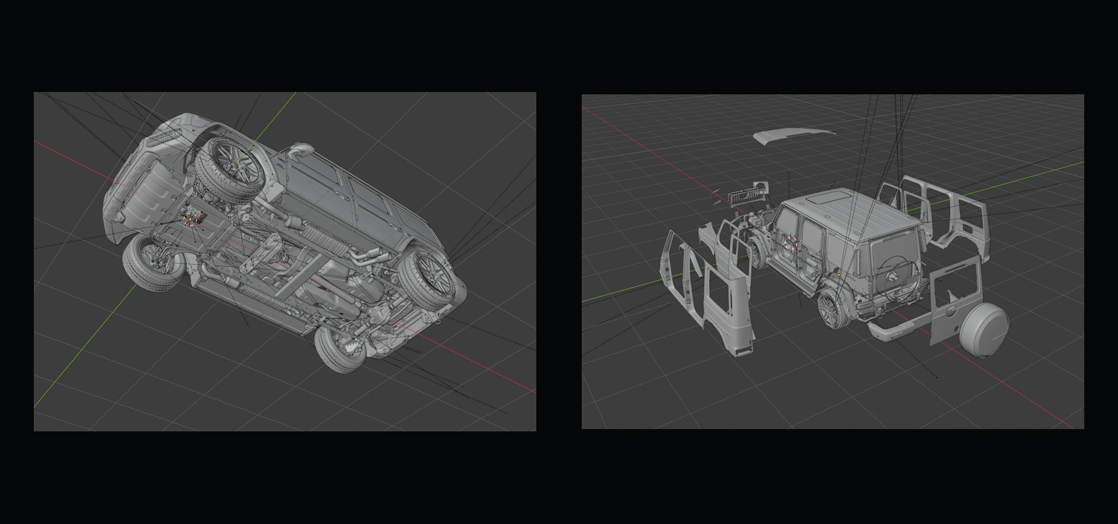Screen dimensions: 1118x524
Task: Select the detached spare wheel cover in right viewport
Action: [x=984, y=330]
